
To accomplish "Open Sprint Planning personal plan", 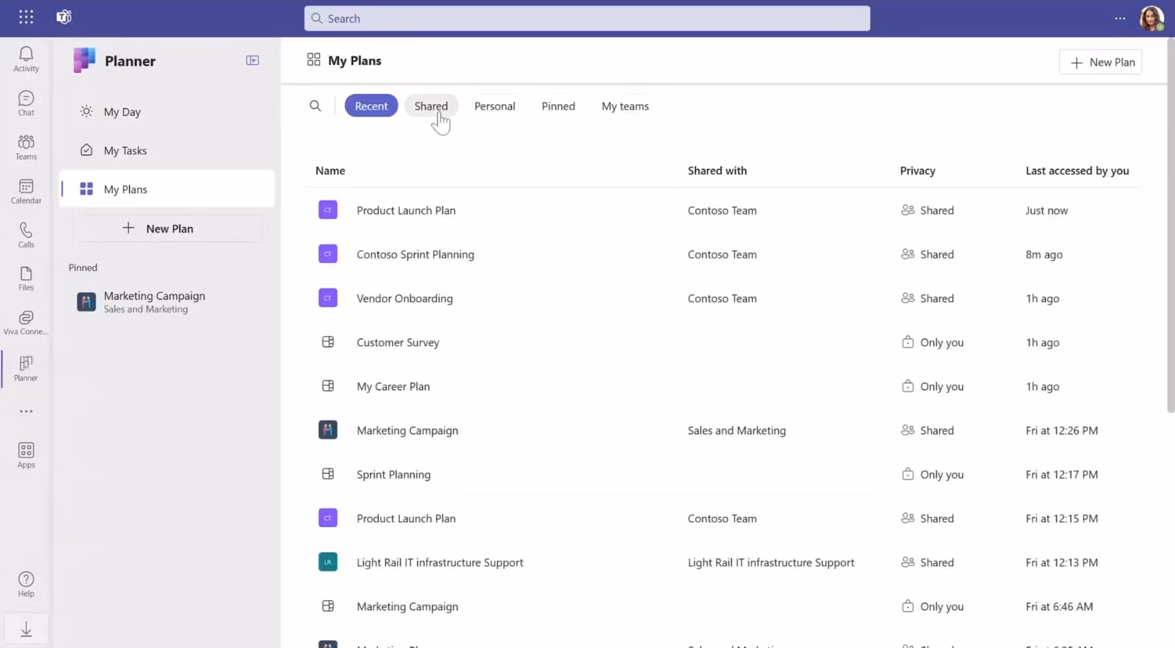I will (394, 474).
